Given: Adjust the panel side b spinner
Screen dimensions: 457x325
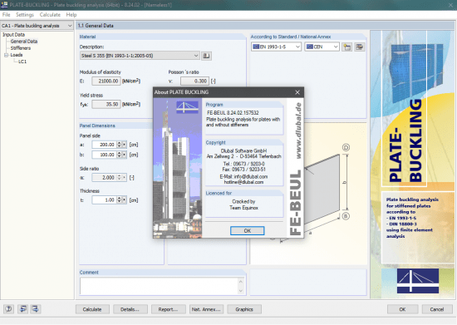Looking at the screenshot, I should (x=119, y=155).
